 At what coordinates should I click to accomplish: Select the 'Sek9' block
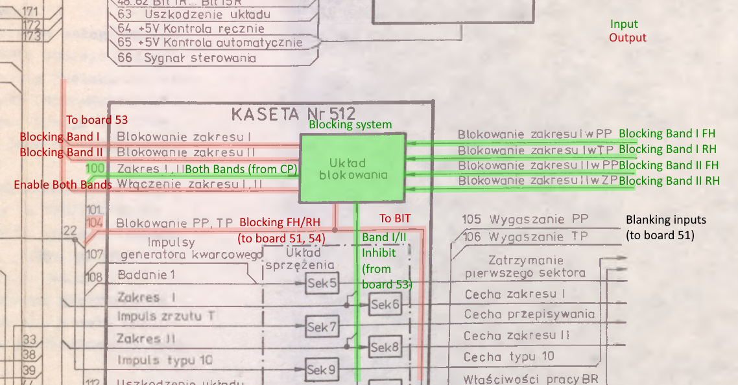[x=322, y=369]
